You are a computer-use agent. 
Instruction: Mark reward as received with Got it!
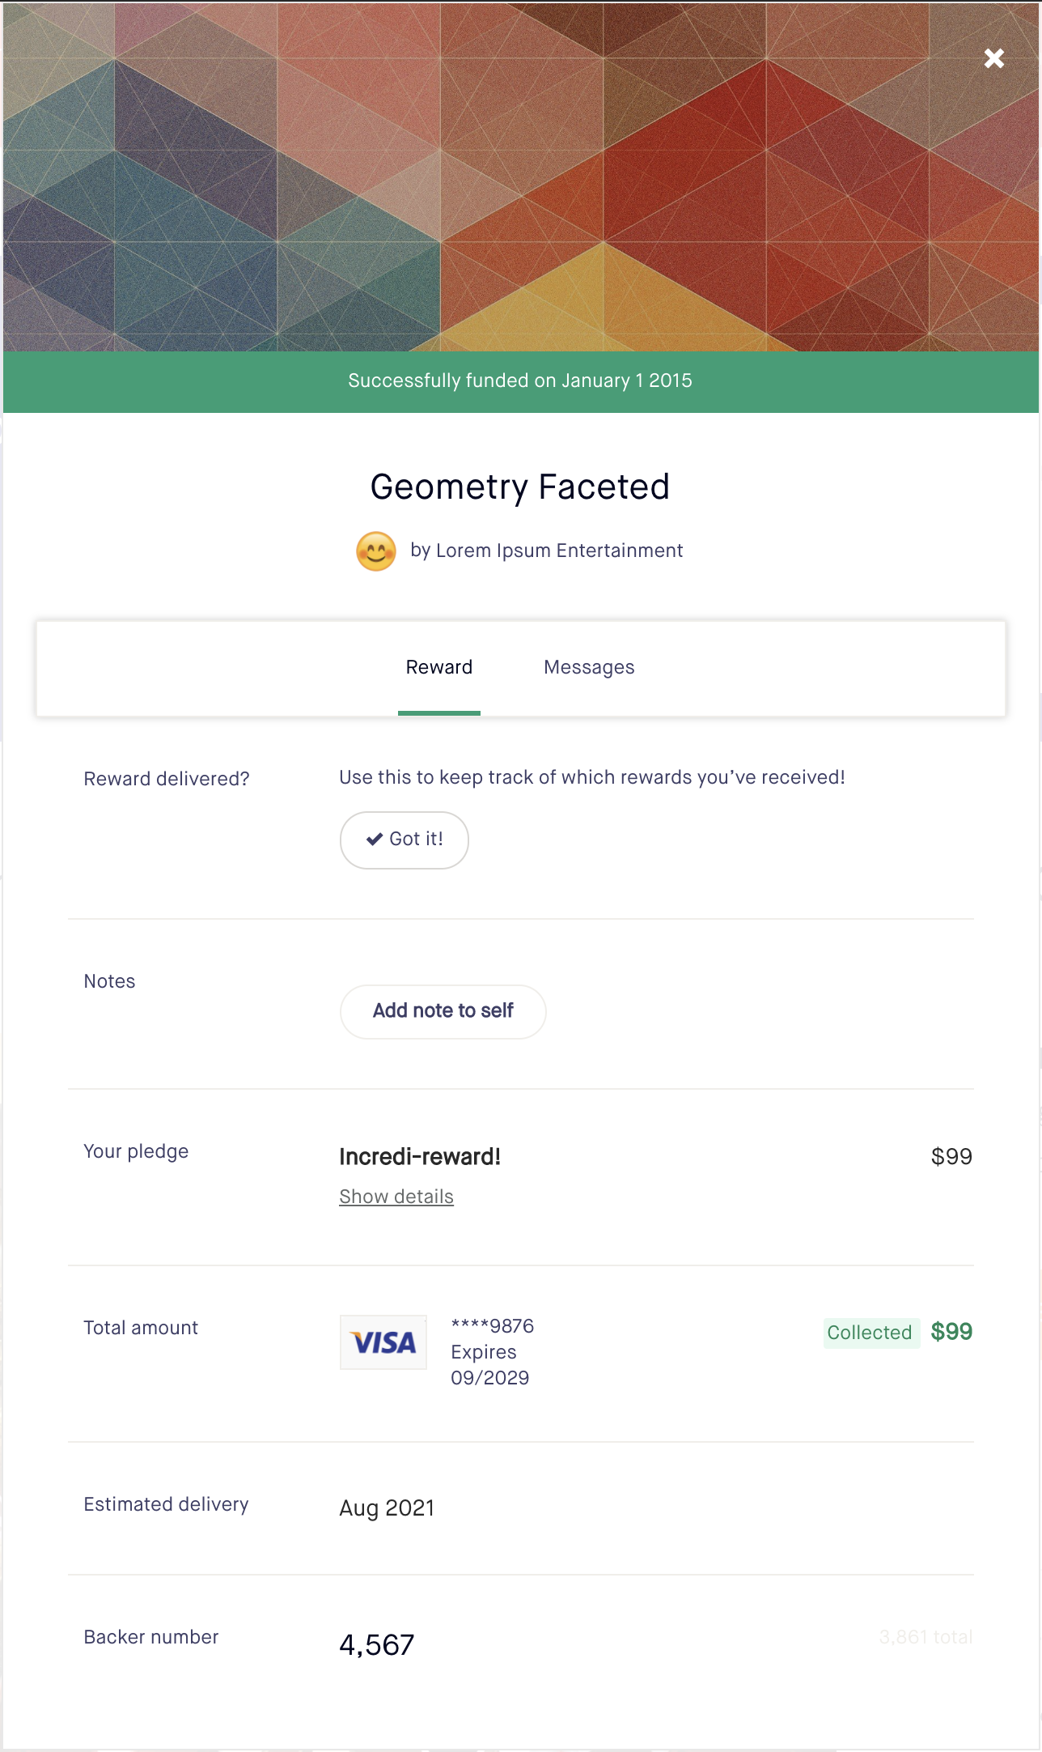405,840
